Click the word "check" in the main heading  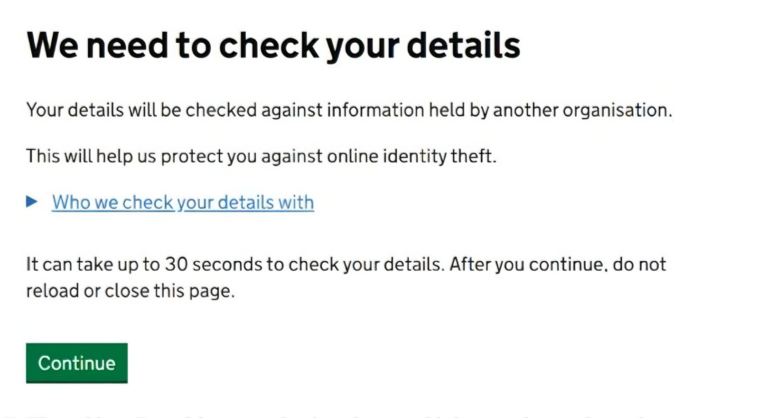269,46
